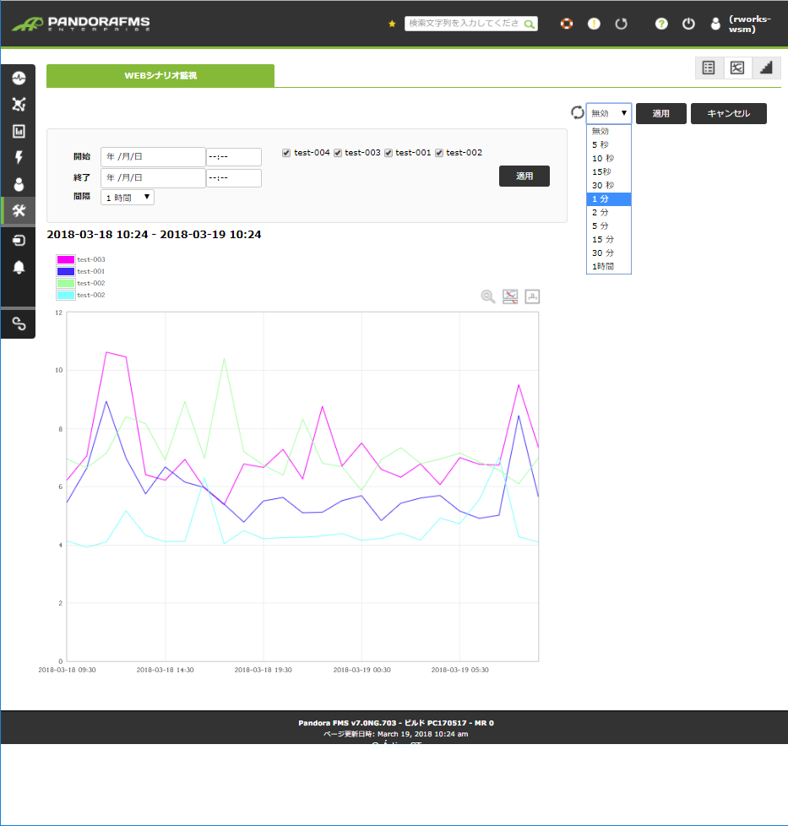The height and width of the screenshot is (826, 788).
Task: Open the Discovery sidebar icon below Tools
Action: 19,241
